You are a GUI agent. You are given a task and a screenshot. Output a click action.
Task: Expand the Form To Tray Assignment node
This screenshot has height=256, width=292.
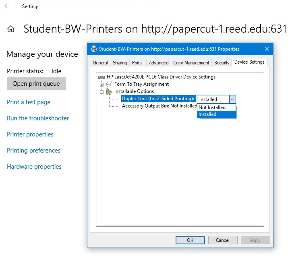point(102,84)
